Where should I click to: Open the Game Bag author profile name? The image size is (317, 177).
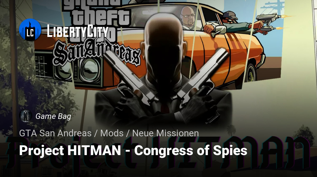[x=53, y=116]
